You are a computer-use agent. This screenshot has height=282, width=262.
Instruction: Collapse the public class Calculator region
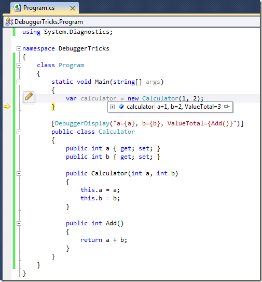point(19,132)
